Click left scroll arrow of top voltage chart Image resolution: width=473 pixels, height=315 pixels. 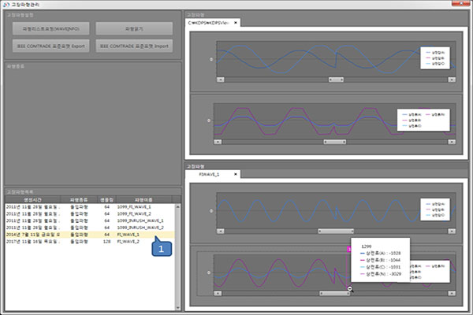[x=222, y=80]
